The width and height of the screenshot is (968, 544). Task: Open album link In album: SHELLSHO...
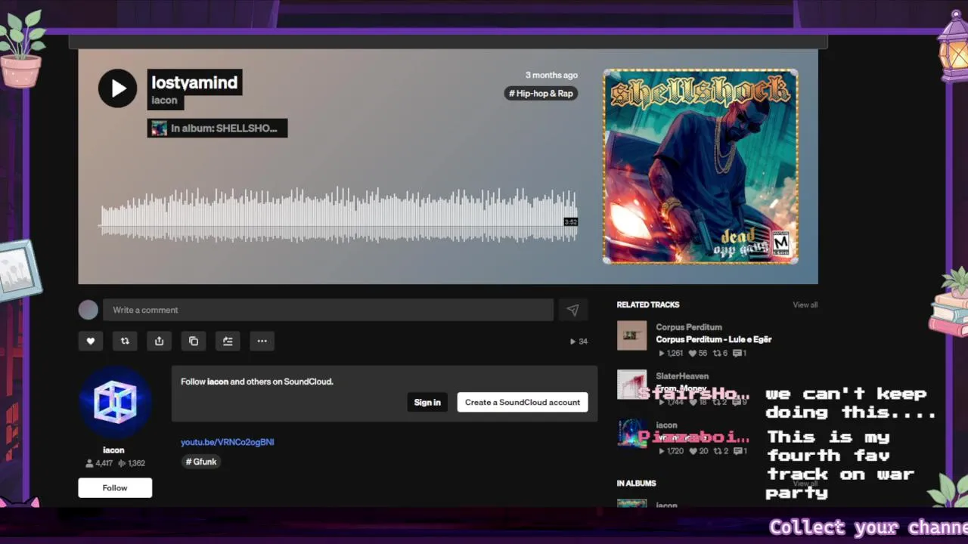pos(217,128)
